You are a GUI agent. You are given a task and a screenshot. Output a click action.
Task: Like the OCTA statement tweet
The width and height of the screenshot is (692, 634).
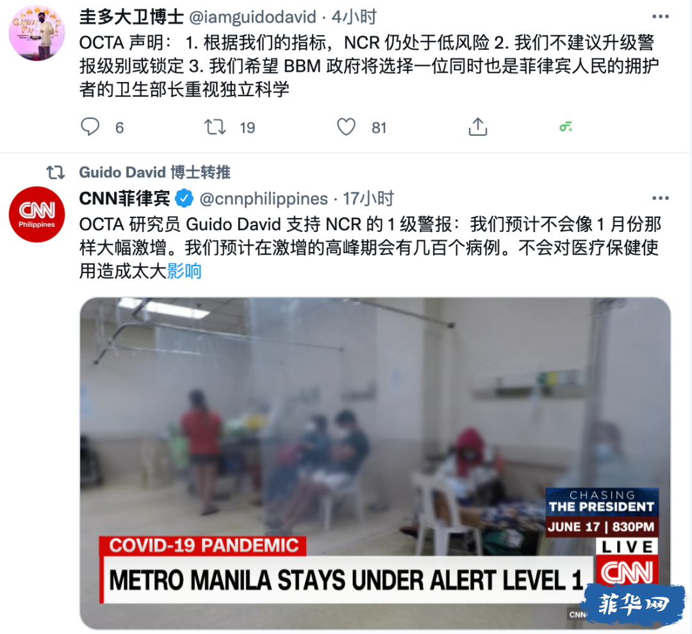[346, 127]
